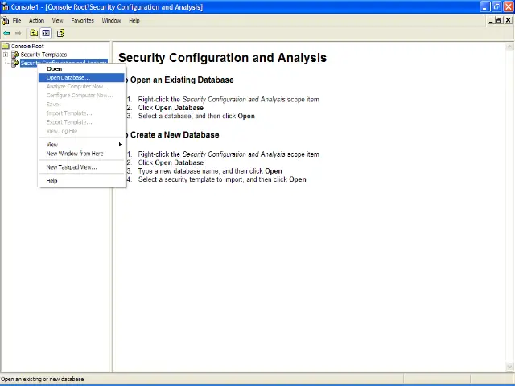
Task: Restore the inner console child window
Action: [499, 20]
